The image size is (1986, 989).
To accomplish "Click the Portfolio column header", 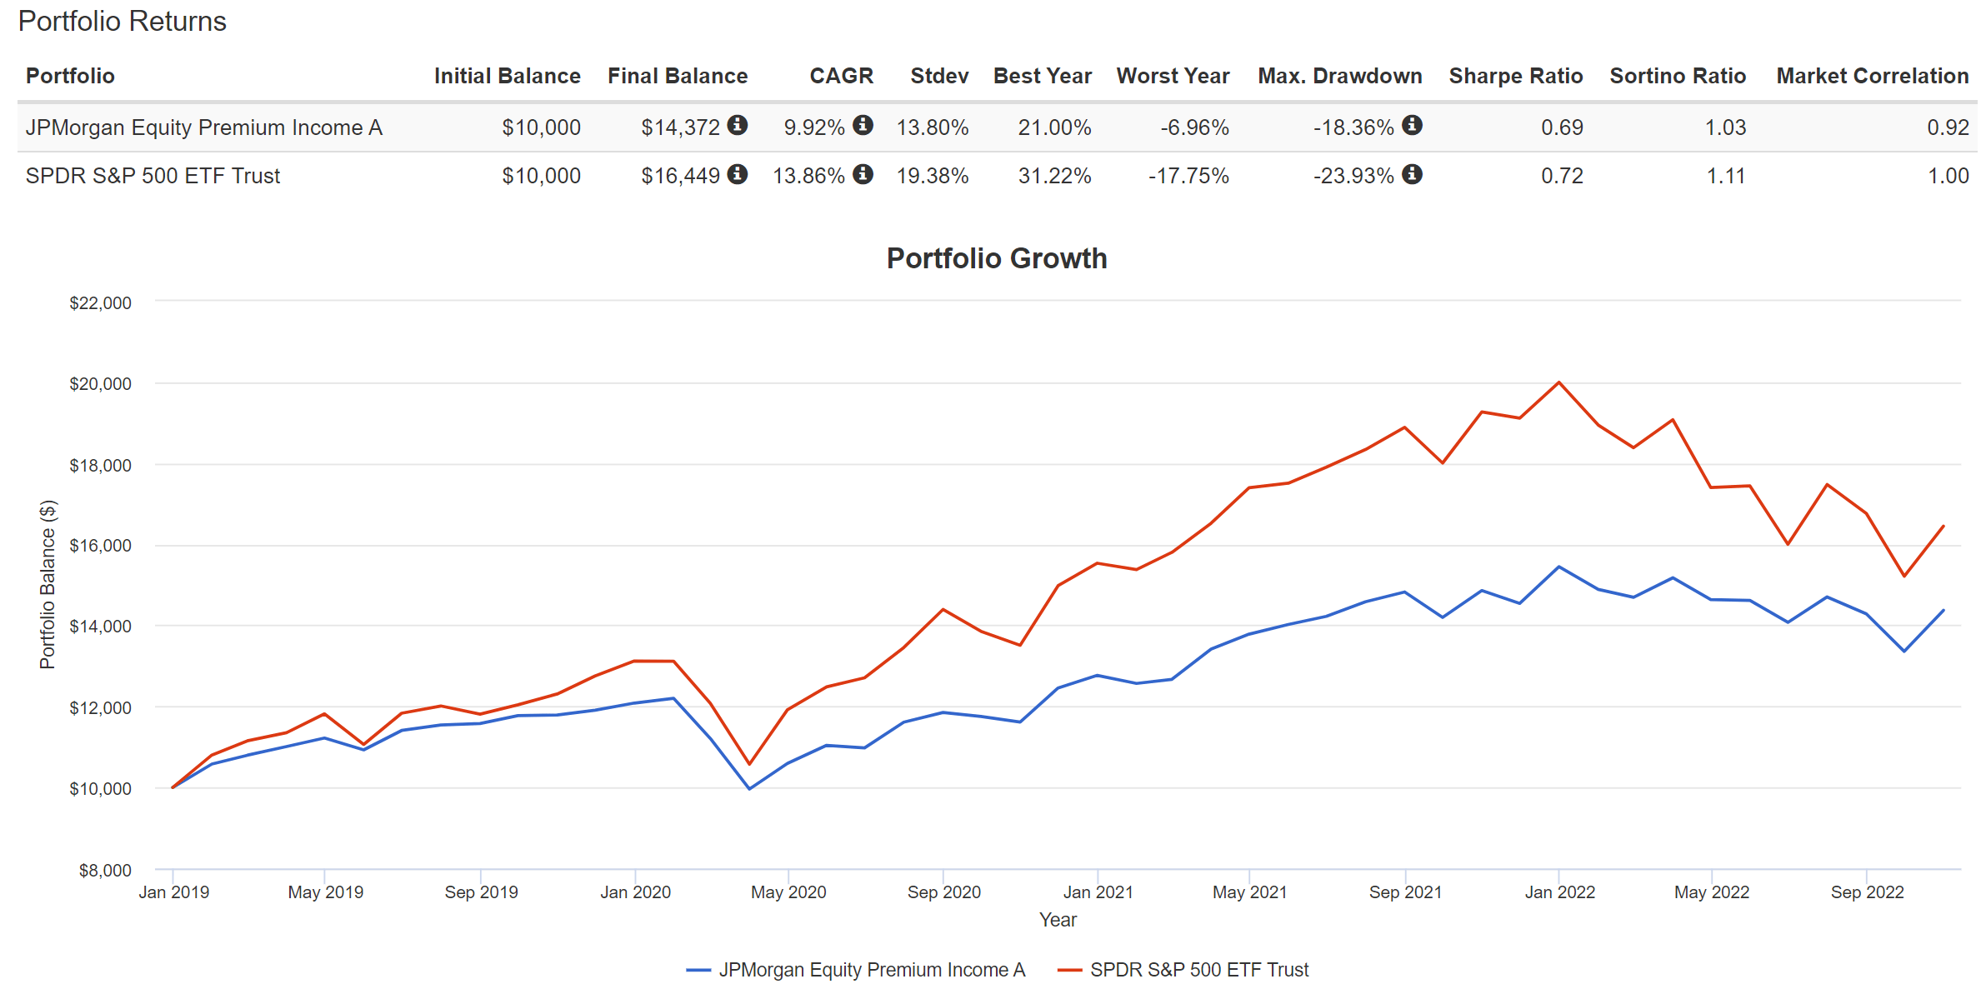I will (70, 76).
